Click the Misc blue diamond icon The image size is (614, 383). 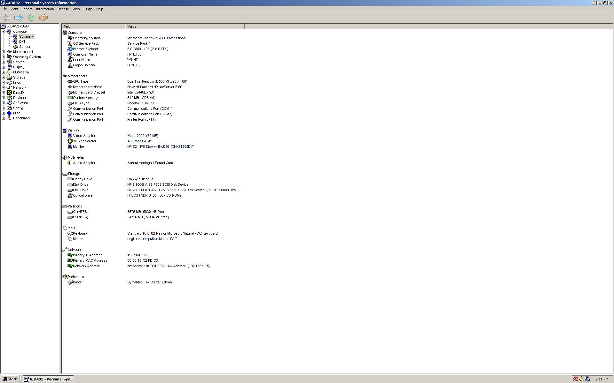coord(9,113)
